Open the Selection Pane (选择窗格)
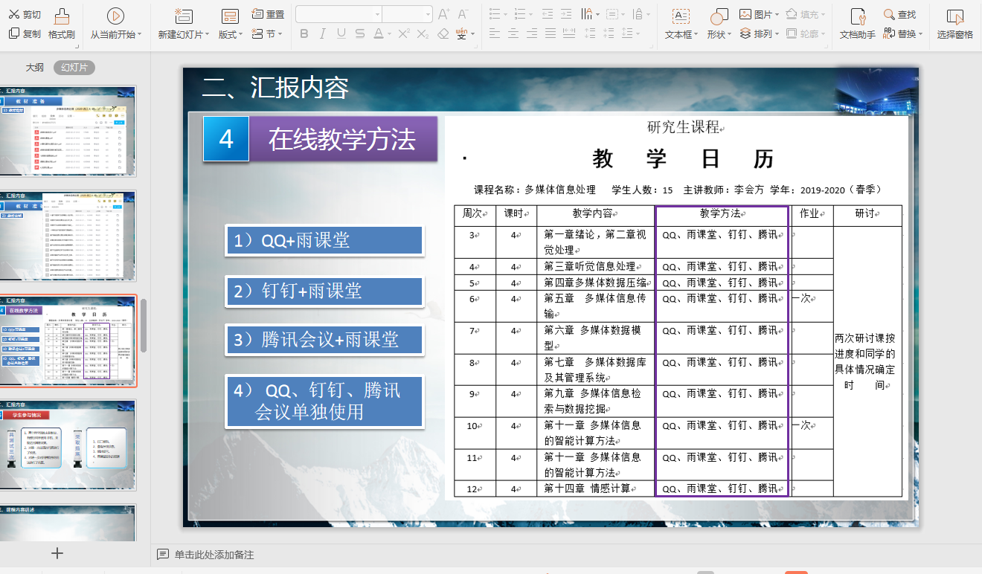 [x=954, y=17]
